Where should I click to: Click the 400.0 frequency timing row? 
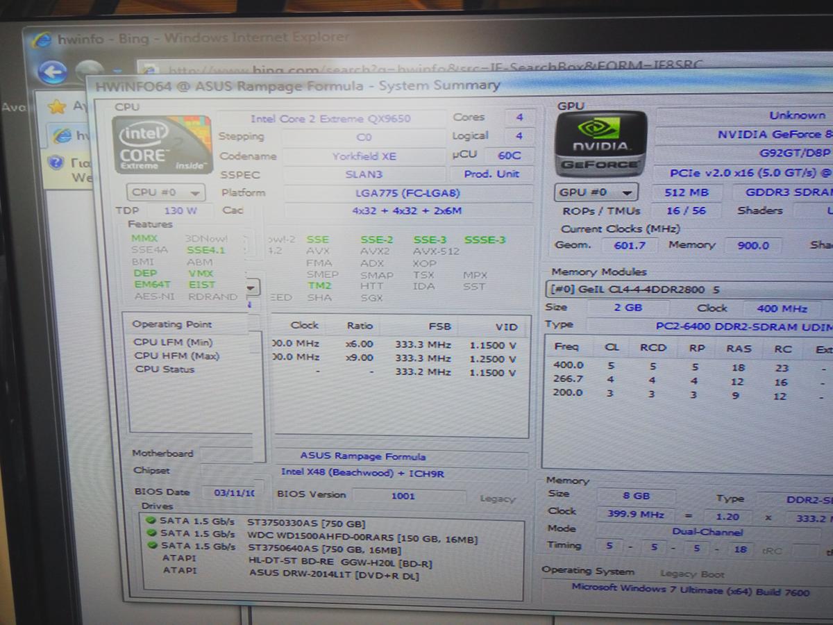pyautogui.click(x=689, y=366)
